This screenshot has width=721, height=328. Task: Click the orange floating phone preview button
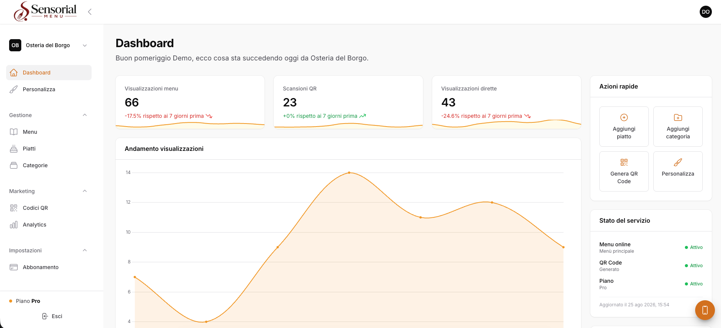(x=705, y=310)
